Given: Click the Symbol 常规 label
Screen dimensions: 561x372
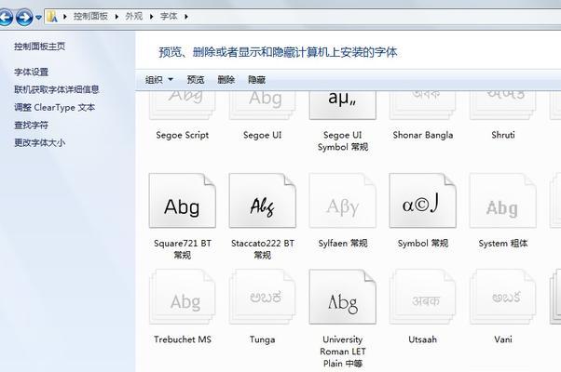Looking at the screenshot, I should 423,244.
